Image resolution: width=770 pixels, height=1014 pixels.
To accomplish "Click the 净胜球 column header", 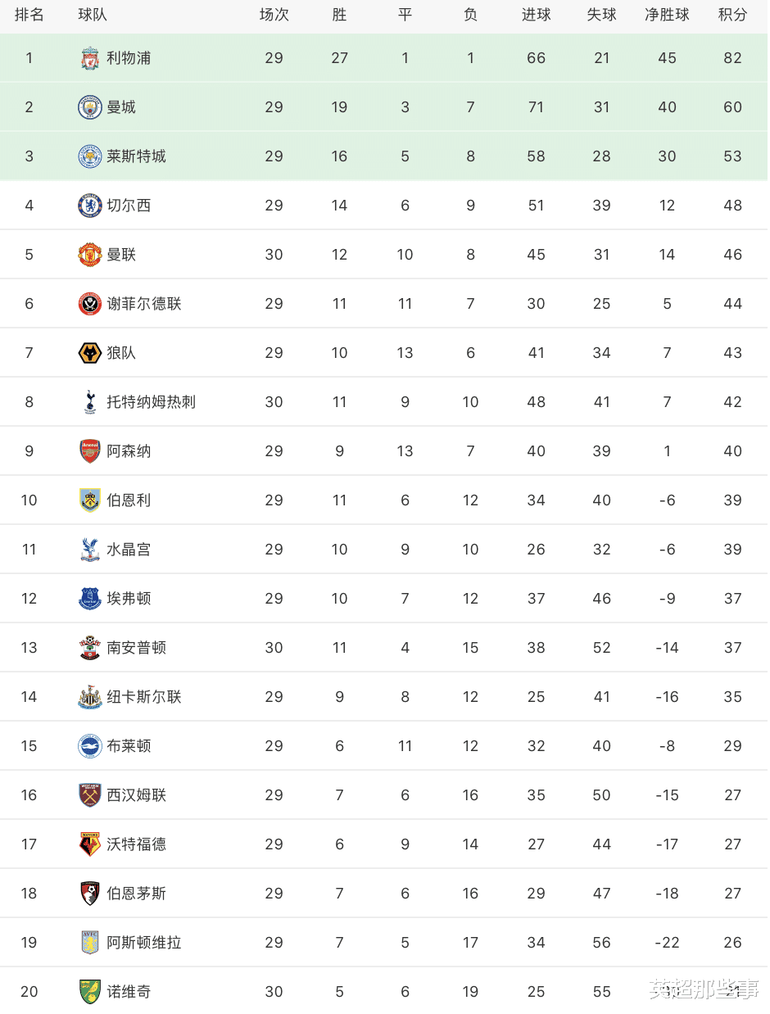I will point(667,15).
